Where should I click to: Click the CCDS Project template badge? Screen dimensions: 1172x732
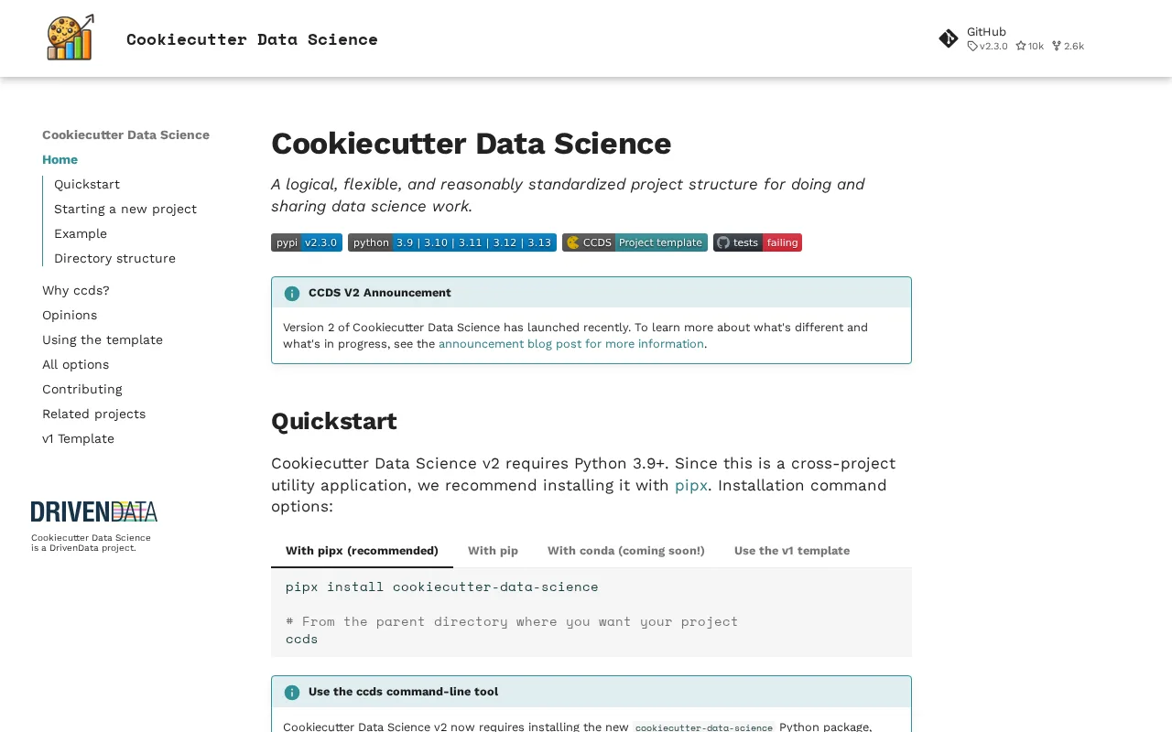(x=635, y=242)
